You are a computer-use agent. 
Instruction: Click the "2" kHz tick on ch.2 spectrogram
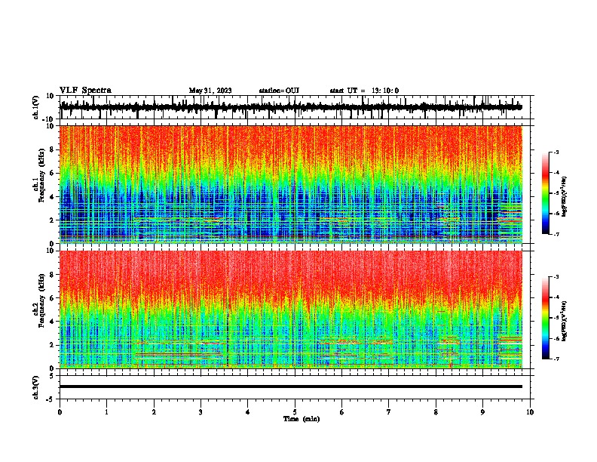(x=52, y=345)
